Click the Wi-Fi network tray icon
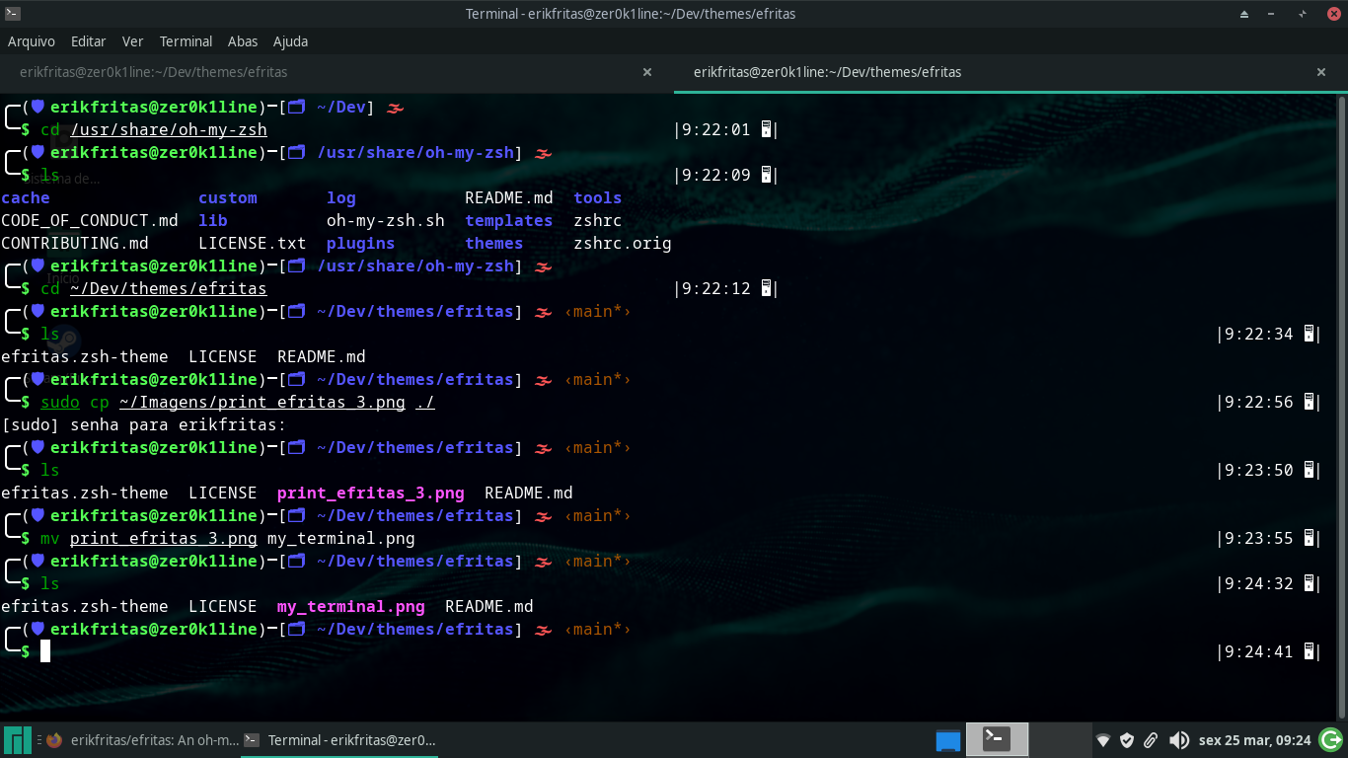Image resolution: width=1348 pixels, height=758 pixels. [1103, 740]
